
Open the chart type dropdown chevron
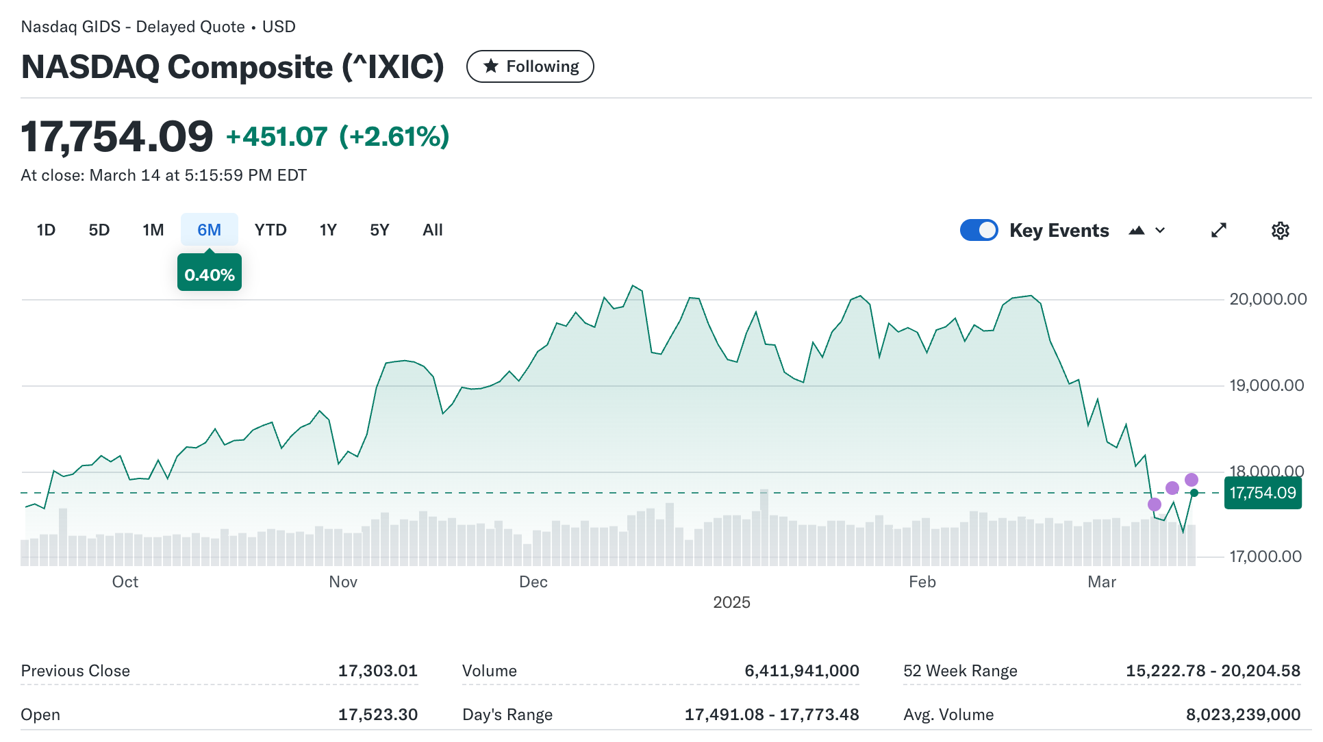point(1160,231)
